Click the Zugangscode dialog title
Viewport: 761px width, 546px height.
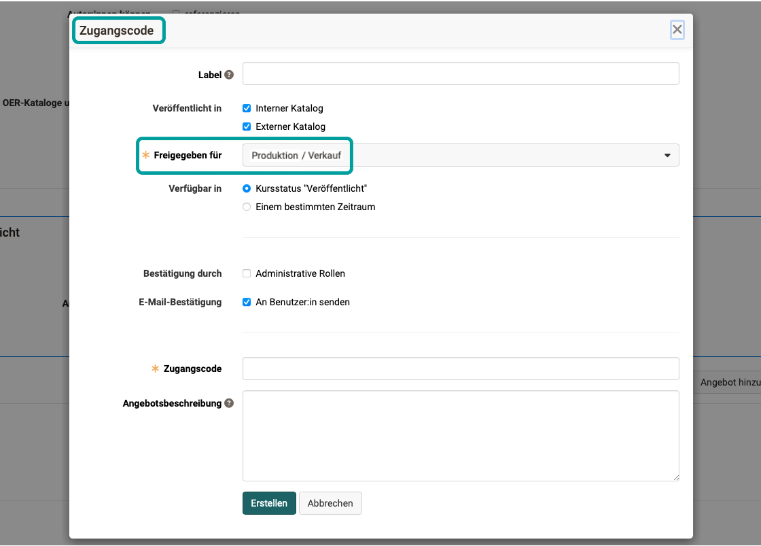(x=117, y=31)
